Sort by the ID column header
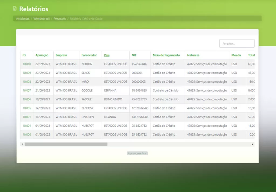This screenshot has height=192, width=276. [x=24, y=55]
